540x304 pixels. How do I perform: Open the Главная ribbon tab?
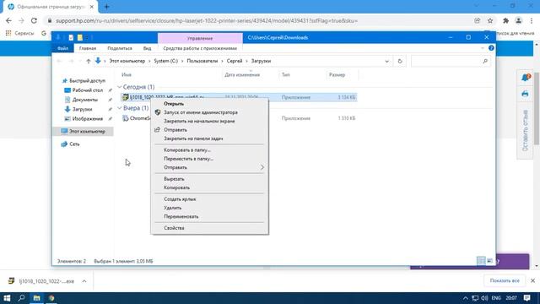point(88,48)
